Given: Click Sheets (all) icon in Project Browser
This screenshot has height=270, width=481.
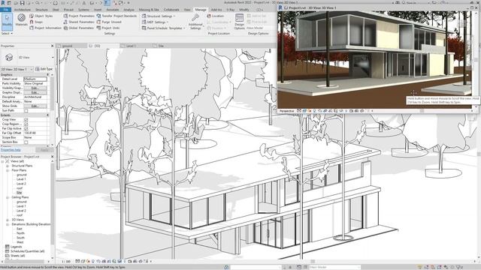Looking at the screenshot, I should click(x=8, y=256).
